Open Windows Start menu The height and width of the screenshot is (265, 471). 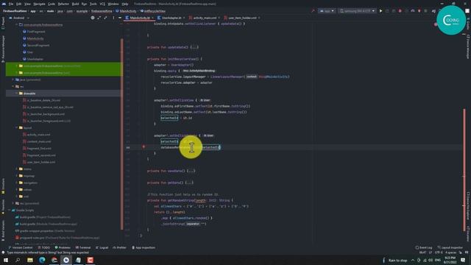point(6,260)
